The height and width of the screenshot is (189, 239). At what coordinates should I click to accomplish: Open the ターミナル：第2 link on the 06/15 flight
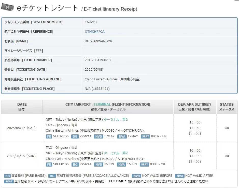click(116, 153)
